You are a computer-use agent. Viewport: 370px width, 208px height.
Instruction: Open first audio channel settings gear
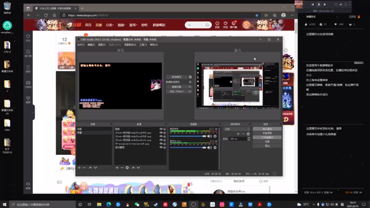215,136
